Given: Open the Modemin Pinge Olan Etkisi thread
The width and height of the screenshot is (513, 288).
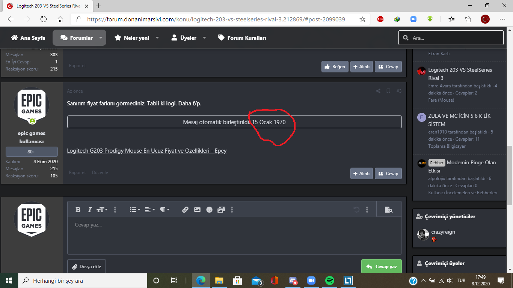Looking at the screenshot, I should (x=462, y=166).
